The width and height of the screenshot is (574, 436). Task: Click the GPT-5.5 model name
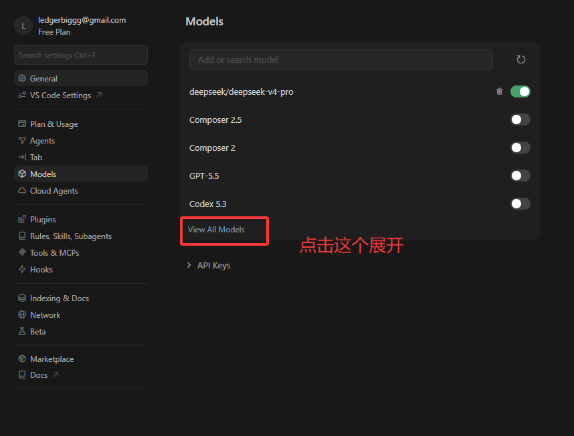tap(204, 176)
